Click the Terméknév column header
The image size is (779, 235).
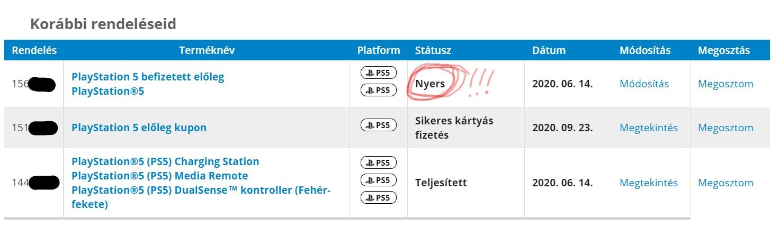click(207, 50)
